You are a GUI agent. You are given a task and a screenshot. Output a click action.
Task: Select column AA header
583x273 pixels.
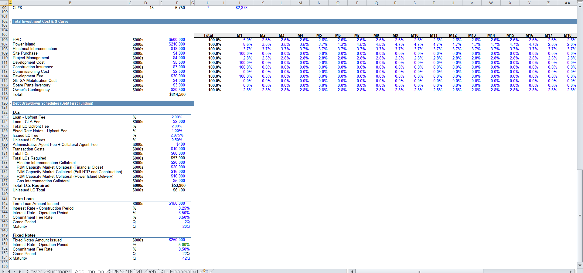tap(568, 3)
